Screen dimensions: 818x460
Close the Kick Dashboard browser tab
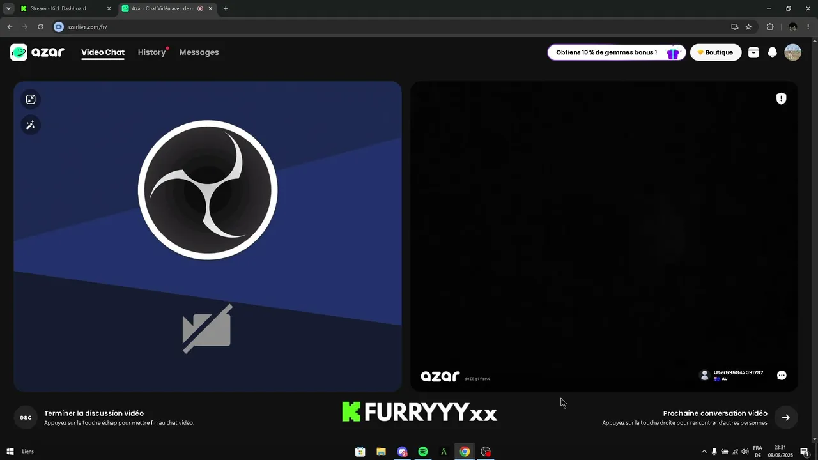109,8
